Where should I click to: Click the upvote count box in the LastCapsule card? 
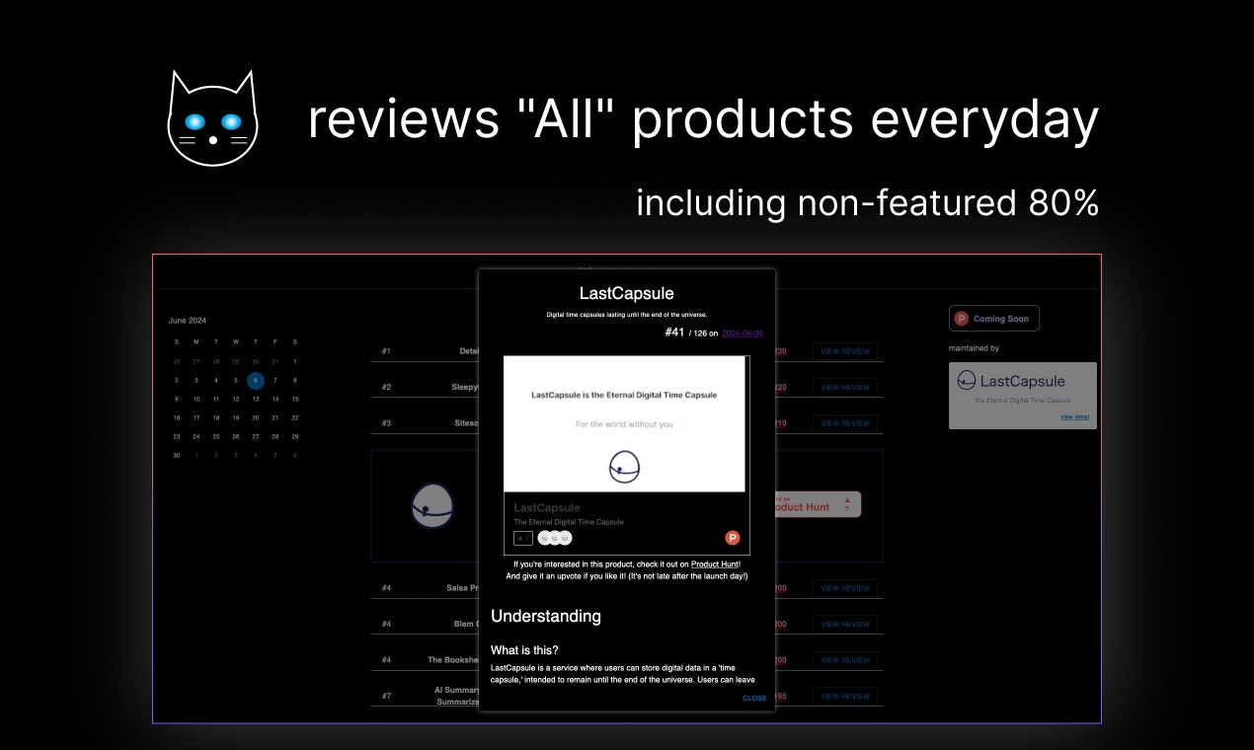[523, 538]
